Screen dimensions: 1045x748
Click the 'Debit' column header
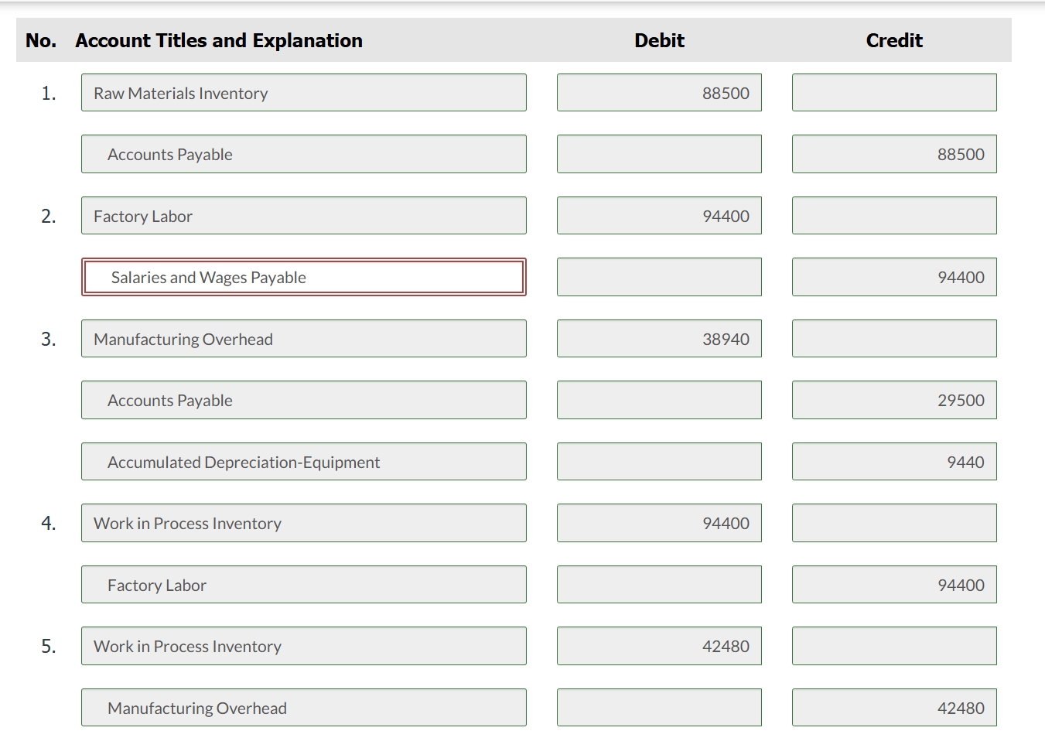point(659,40)
